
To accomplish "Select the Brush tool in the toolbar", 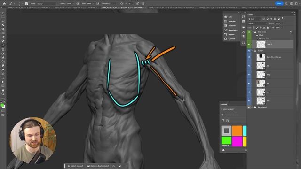I will click(x=3, y=45).
